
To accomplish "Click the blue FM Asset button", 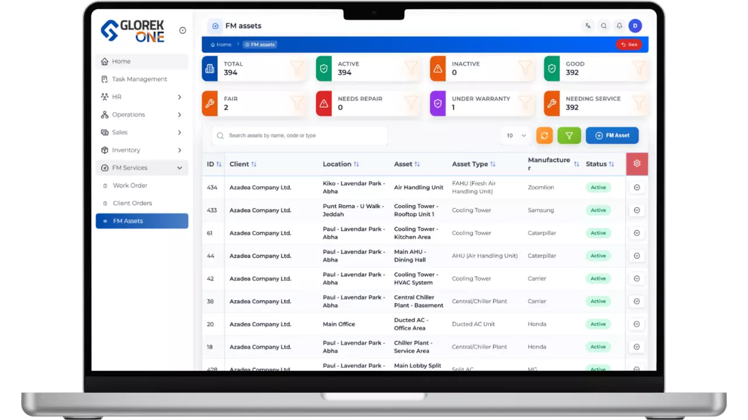I will click(x=612, y=135).
